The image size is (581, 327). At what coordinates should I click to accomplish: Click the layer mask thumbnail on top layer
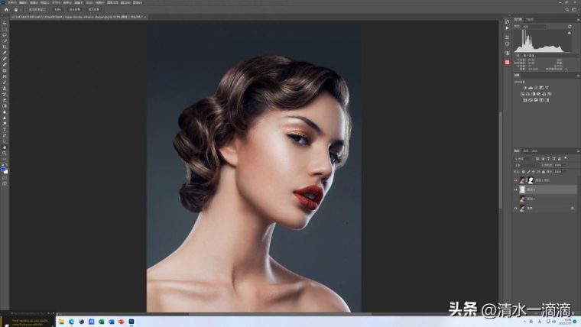(531, 180)
